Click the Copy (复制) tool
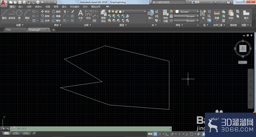The height and width of the screenshot is (137, 256). [x=45, y=16]
